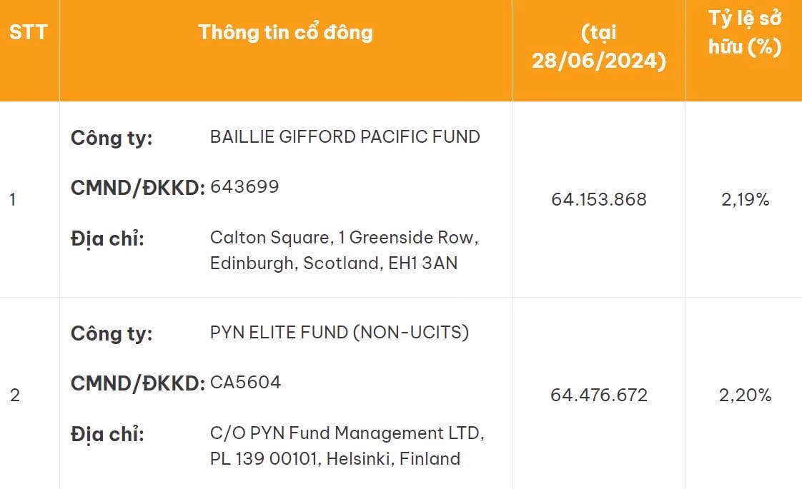802x489 pixels.
Task: Click registration number 643699
Action: point(244,187)
